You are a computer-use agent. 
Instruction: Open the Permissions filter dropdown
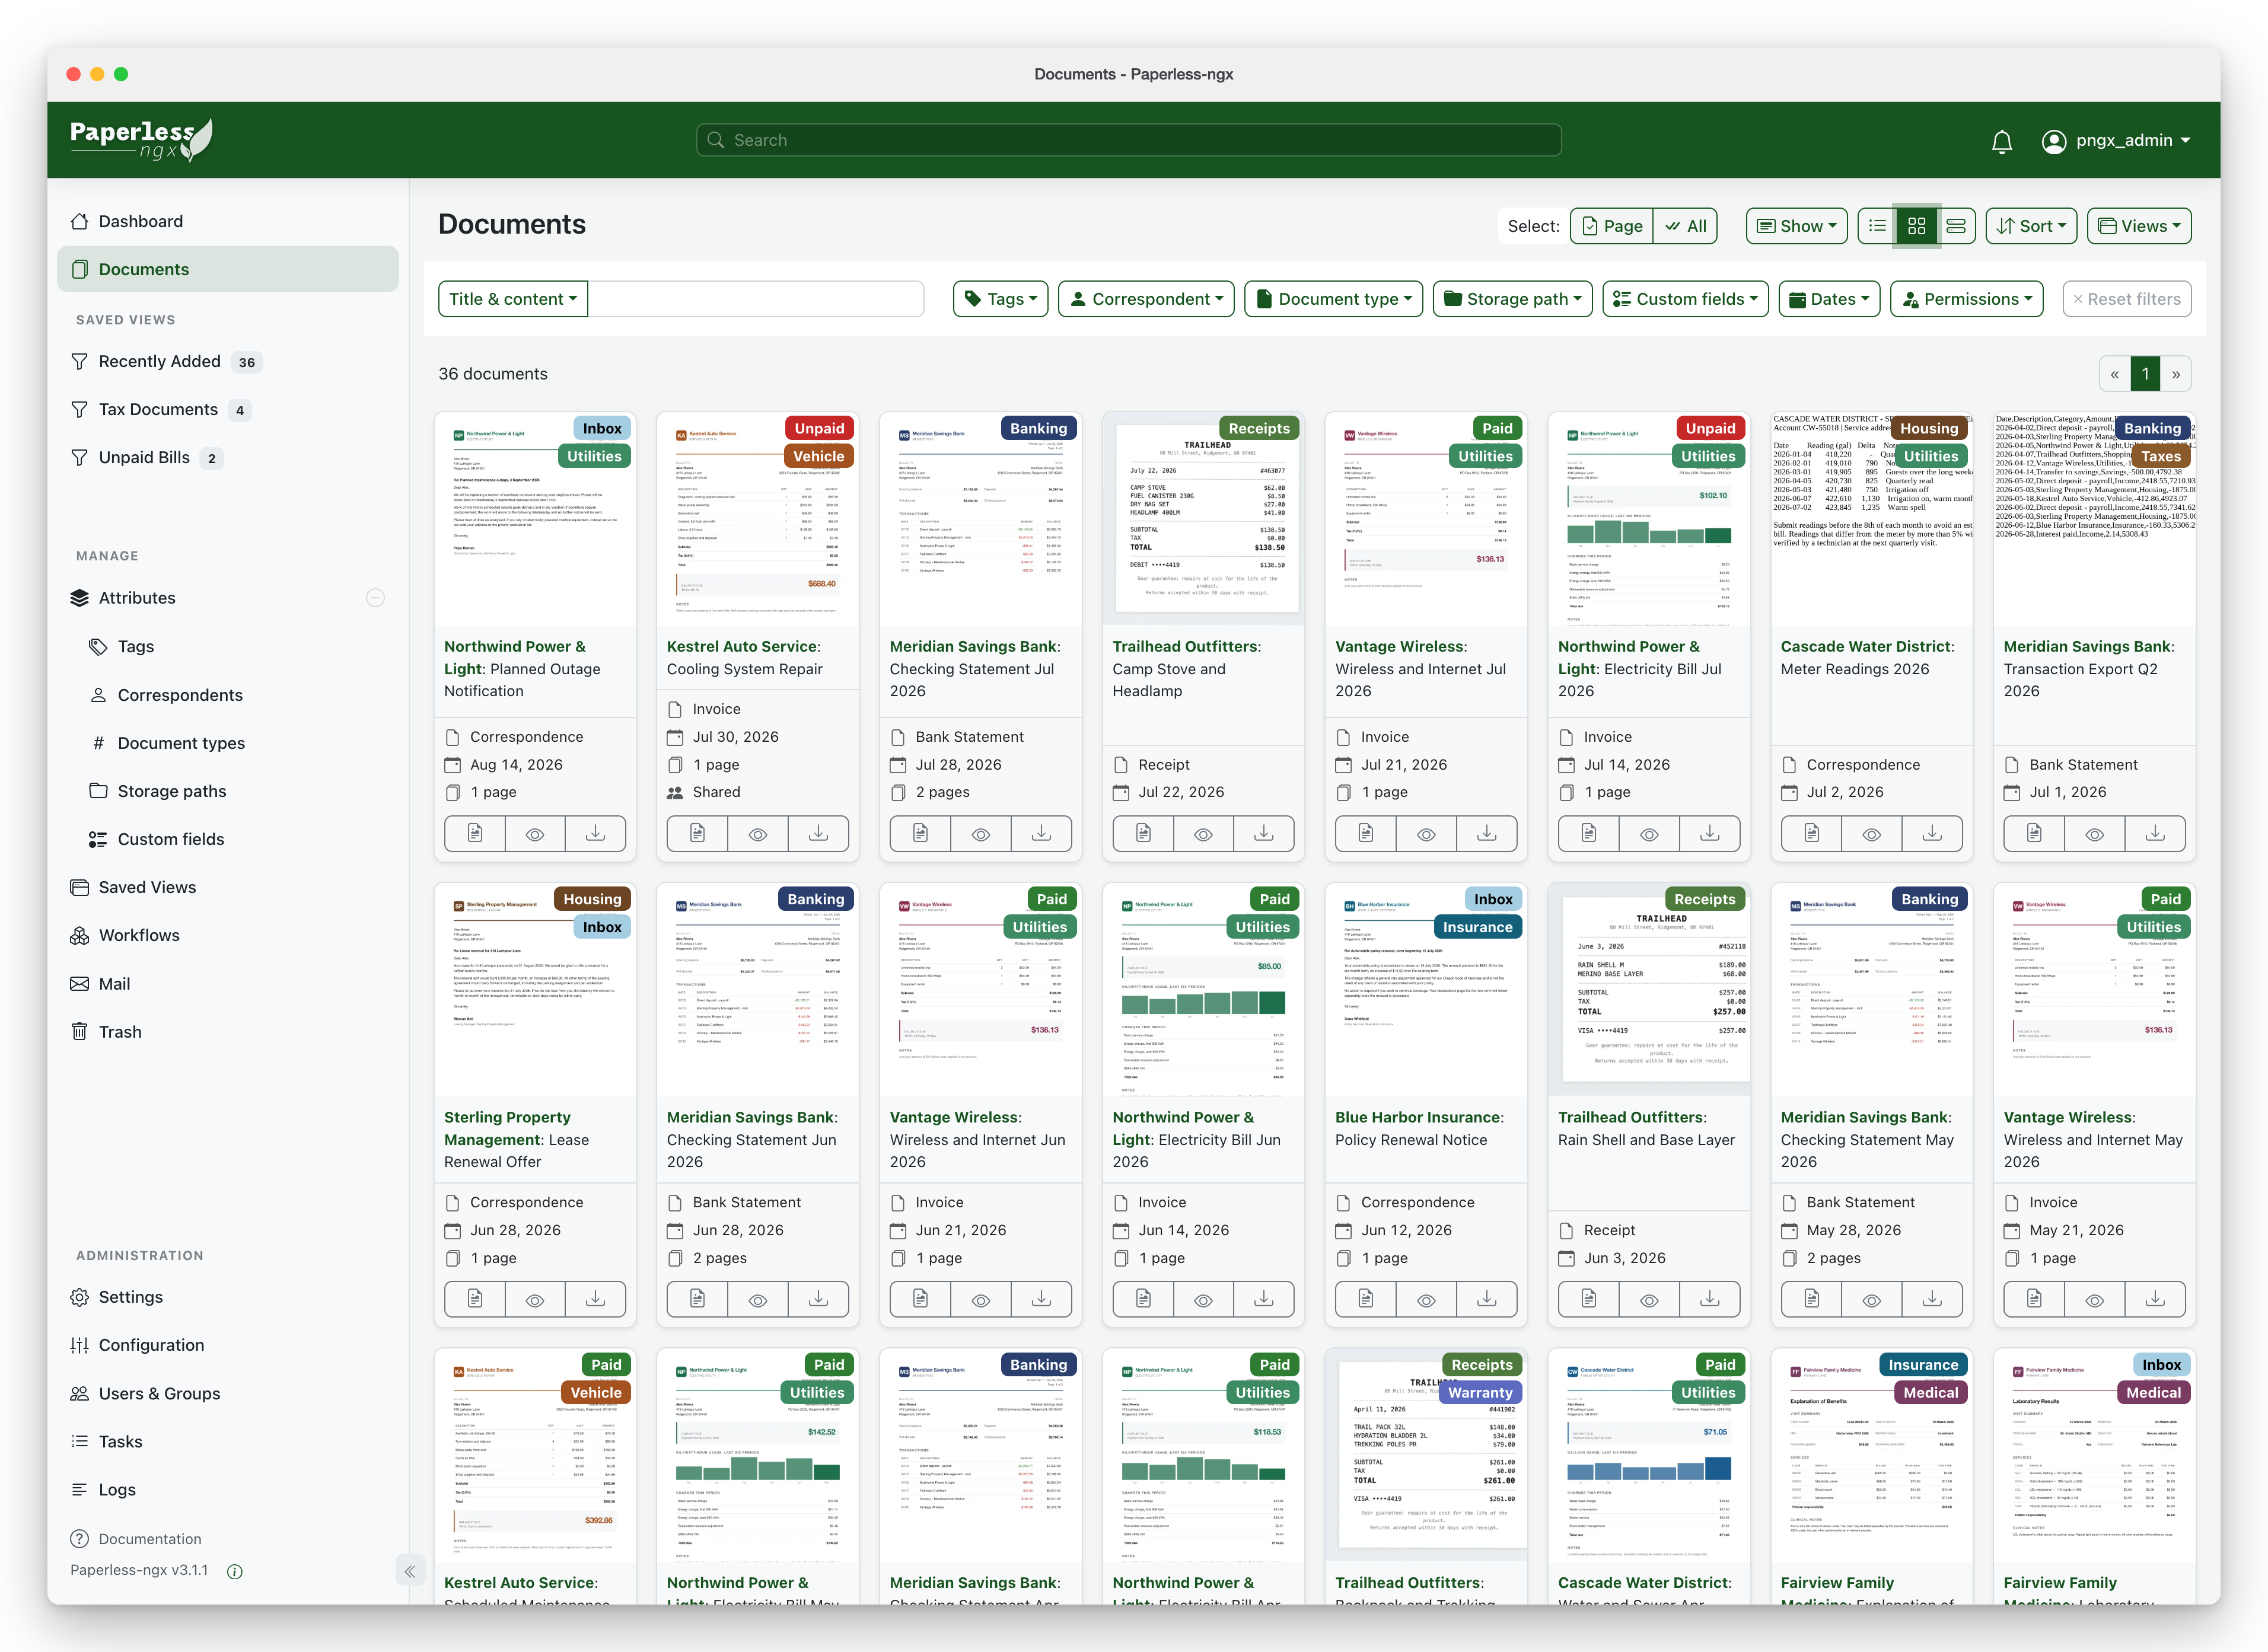tap(1966, 299)
